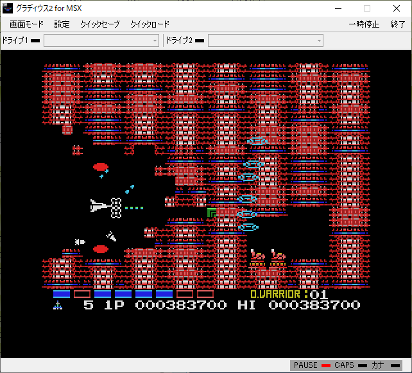Click the 一時停止 menu item
The height and width of the screenshot is (373, 412).
(x=364, y=24)
